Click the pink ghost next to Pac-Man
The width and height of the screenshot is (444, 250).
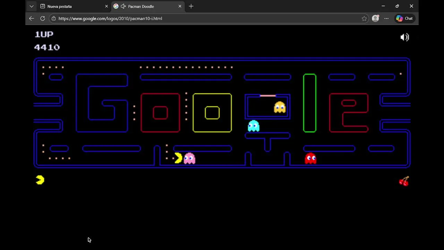189,158
